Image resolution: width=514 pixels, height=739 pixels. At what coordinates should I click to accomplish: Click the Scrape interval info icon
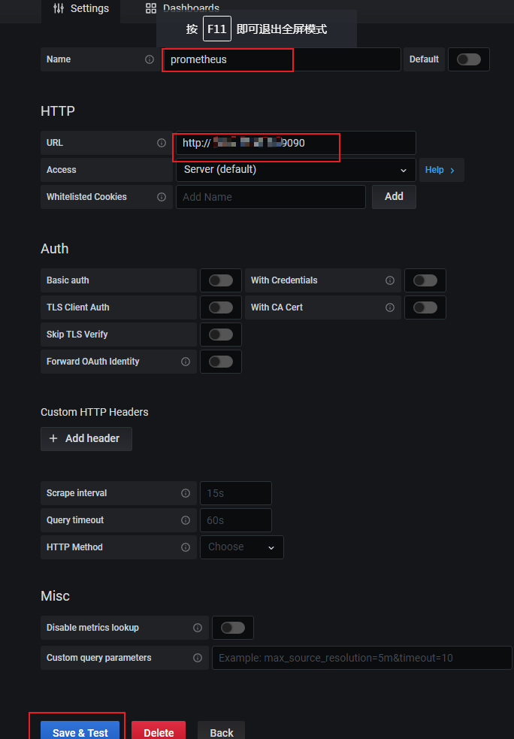186,493
